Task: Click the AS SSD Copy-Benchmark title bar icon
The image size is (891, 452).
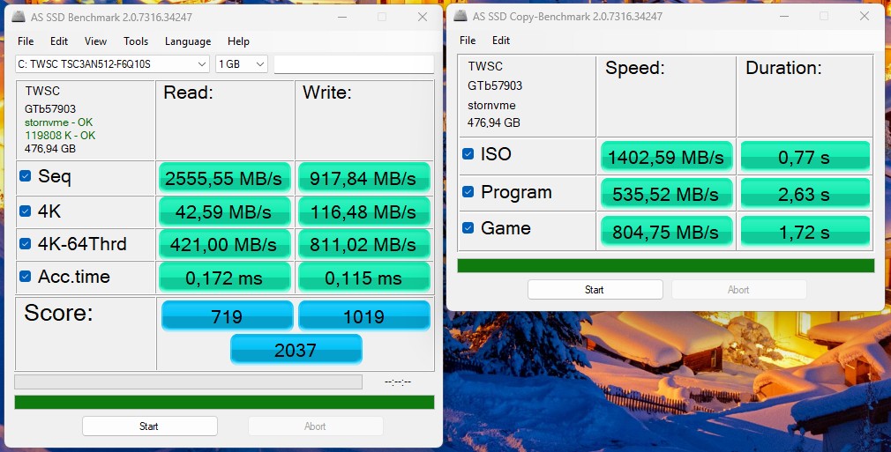Action: (x=460, y=16)
